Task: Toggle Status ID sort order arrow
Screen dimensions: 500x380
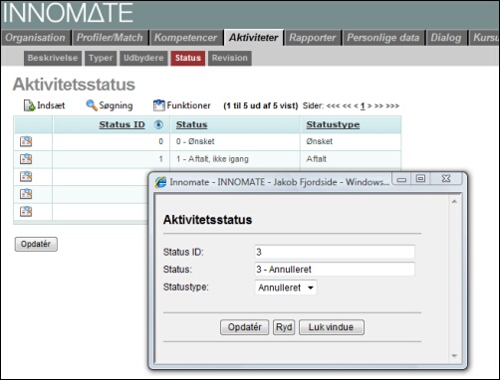Action: click(158, 124)
